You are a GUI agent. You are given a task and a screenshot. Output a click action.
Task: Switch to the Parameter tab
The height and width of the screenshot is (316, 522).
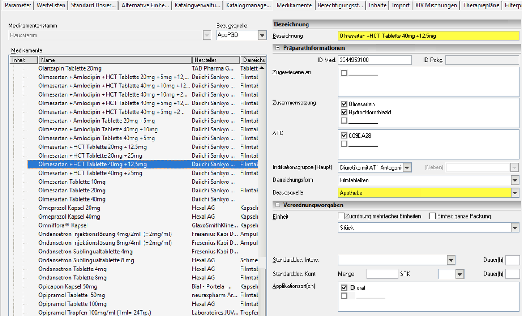coord(18,5)
